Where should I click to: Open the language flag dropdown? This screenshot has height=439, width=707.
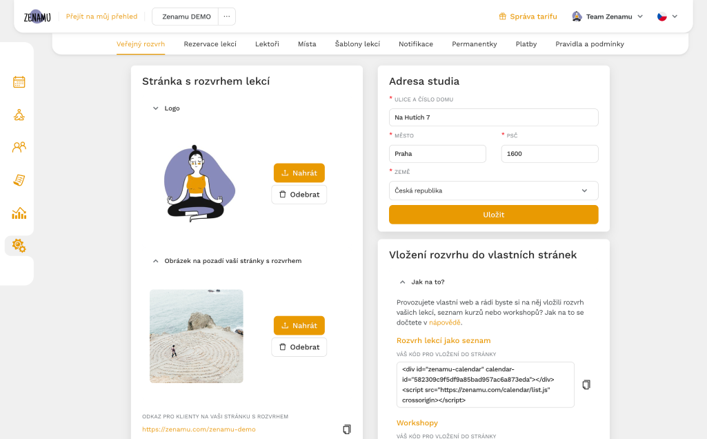(667, 17)
